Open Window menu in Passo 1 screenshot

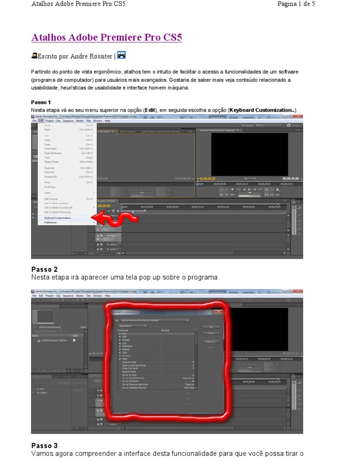(98, 121)
